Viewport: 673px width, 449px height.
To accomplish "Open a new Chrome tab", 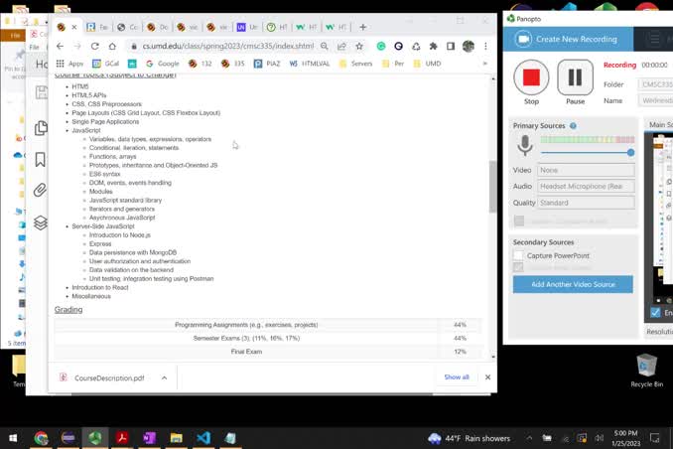I will click(x=362, y=27).
